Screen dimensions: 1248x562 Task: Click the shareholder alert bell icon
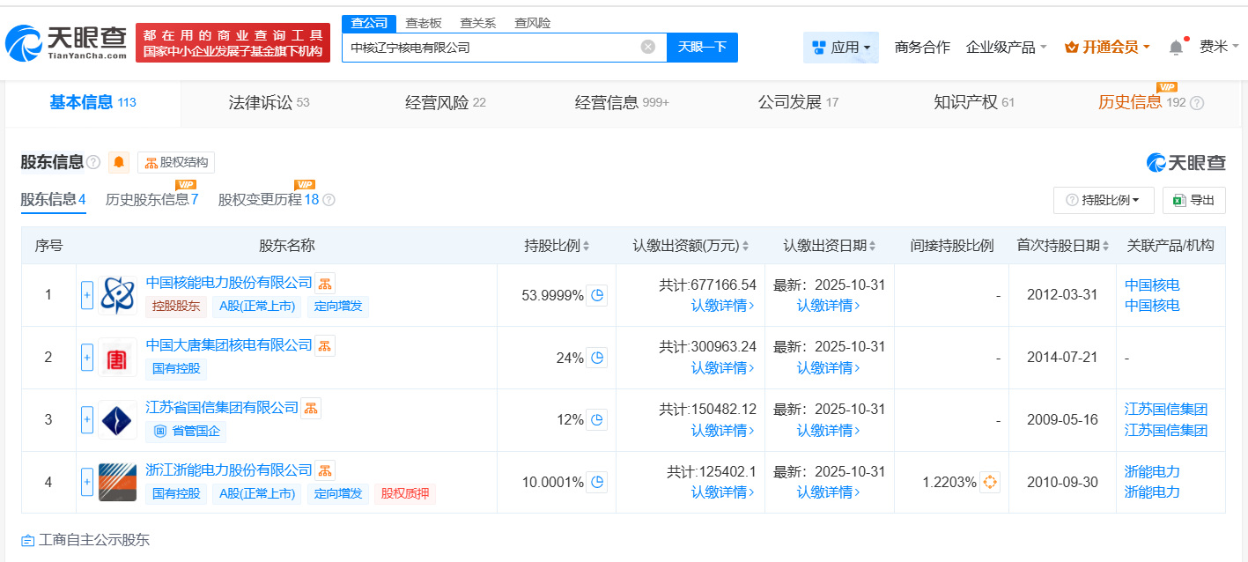[119, 162]
